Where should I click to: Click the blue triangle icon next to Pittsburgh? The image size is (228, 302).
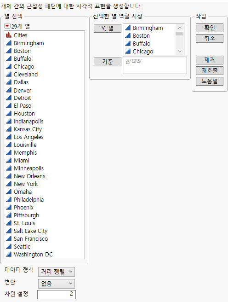[x=9, y=215]
